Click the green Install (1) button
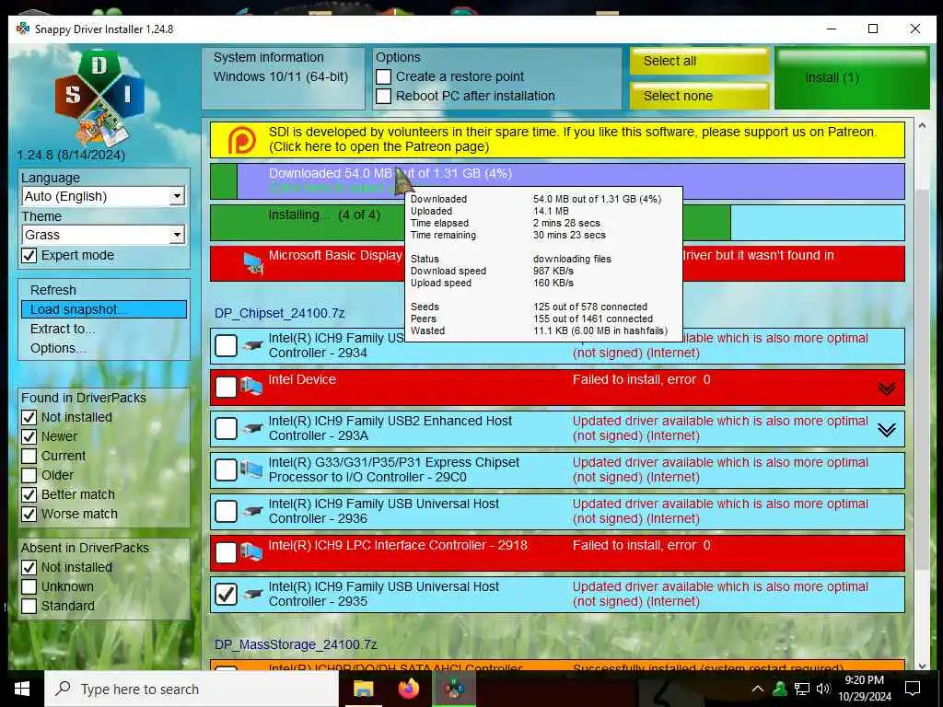 coord(852,78)
